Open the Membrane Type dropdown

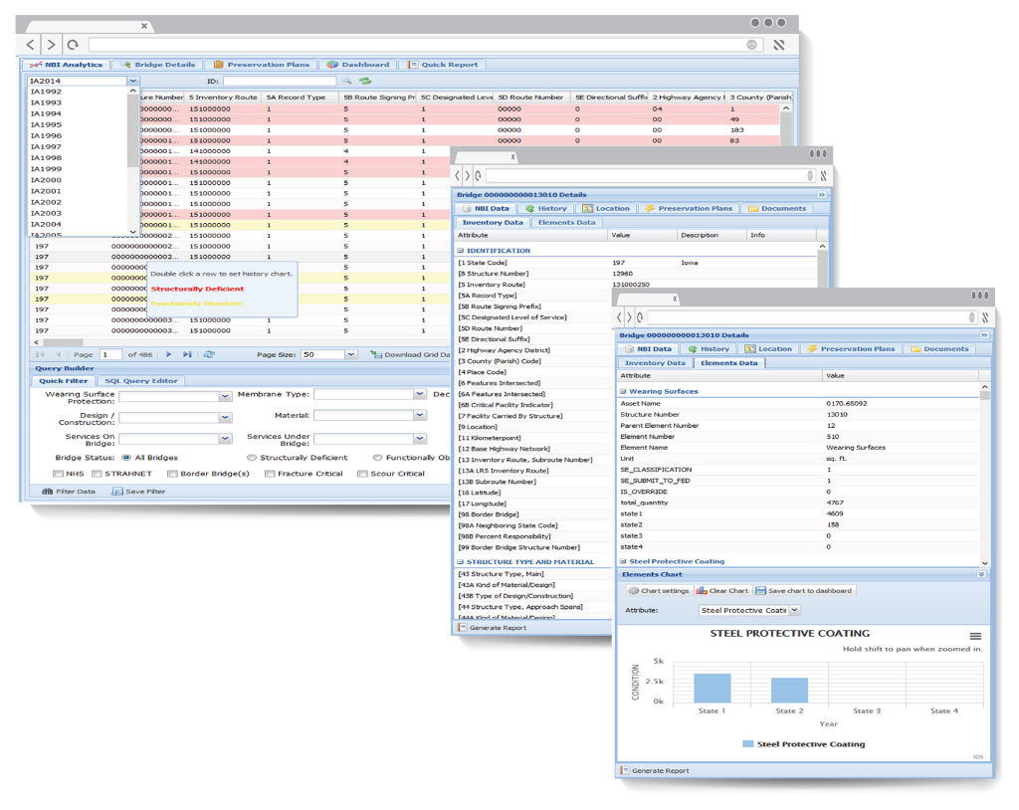[x=419, y=395]
